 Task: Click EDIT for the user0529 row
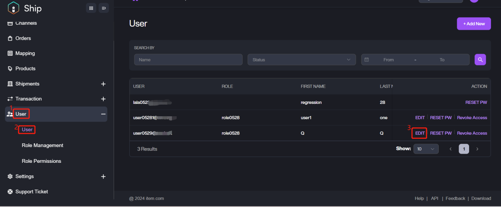point(420,133)
